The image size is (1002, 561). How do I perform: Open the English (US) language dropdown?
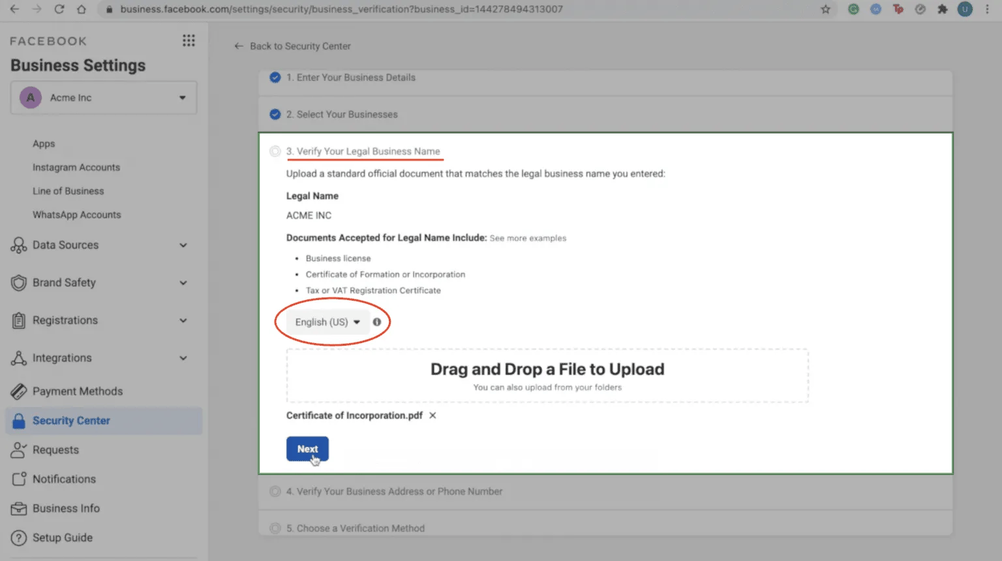point(327,322)
